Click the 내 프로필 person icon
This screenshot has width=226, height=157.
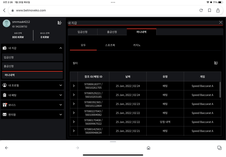(5, 85)
